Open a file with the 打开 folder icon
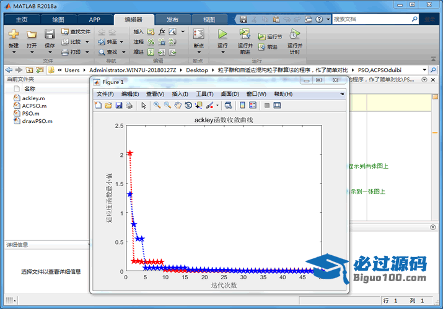Image resolution: width=443 pixels, height=309 pixels. [x=32, y=35]
